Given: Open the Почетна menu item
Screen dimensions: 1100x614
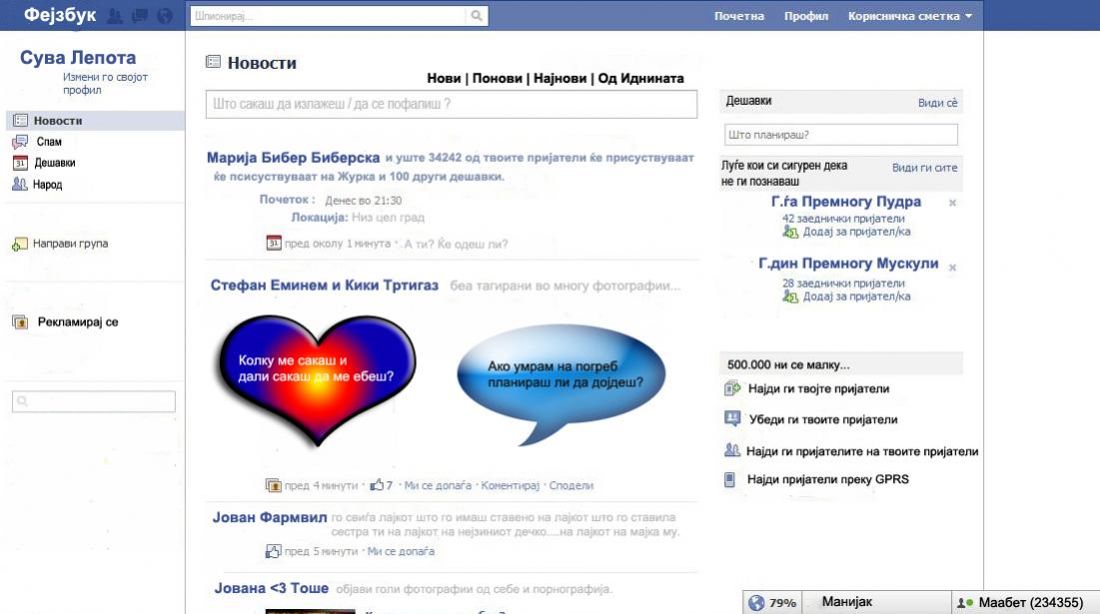Looking at the screenshot, I should (x=738, y=15).
